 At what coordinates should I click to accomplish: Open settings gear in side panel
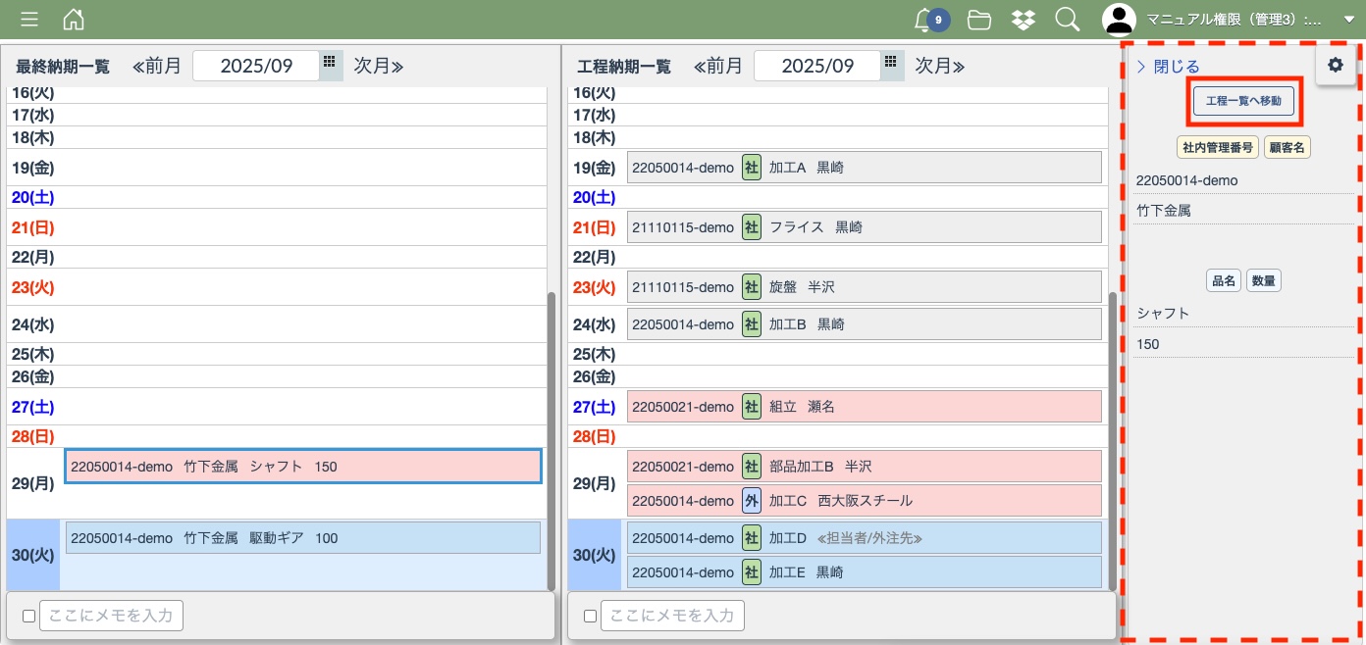point(1335,65)
